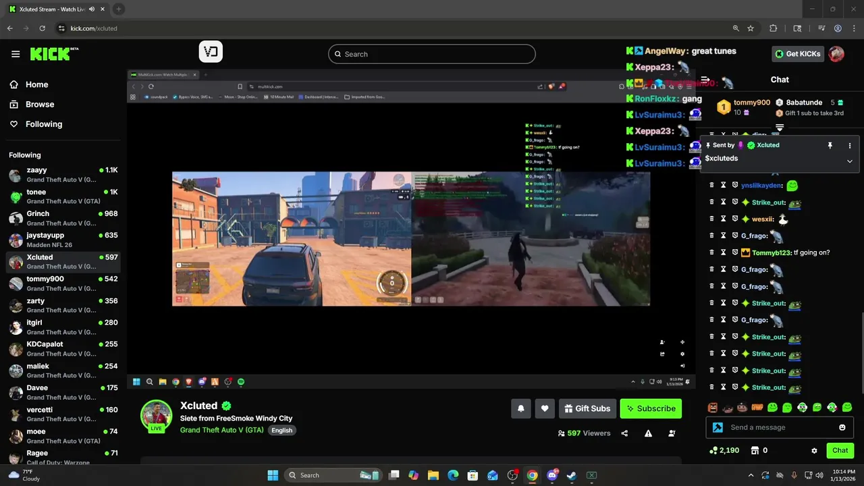This screenshot has height=486, width=864.
Task: Open the emote picker smiley
Action: (842, 427)
